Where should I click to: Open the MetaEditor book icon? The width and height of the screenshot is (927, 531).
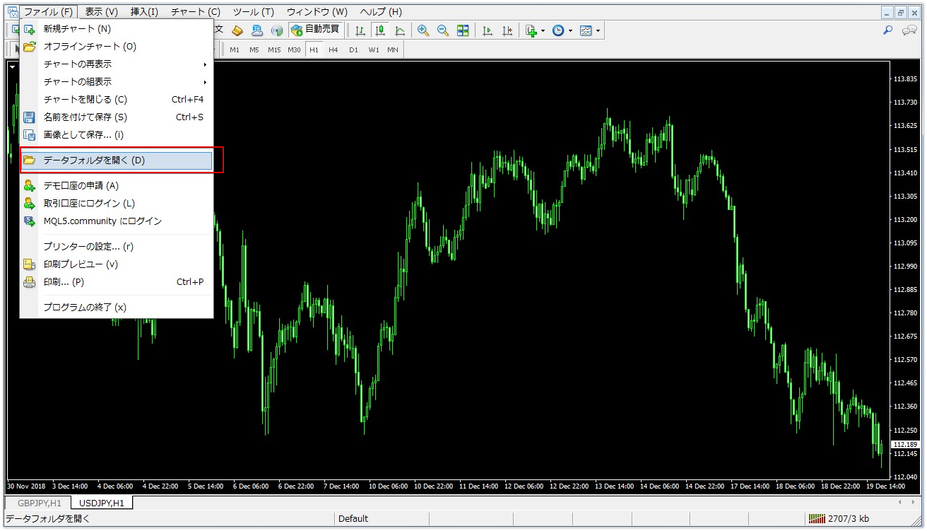[237, 30]
